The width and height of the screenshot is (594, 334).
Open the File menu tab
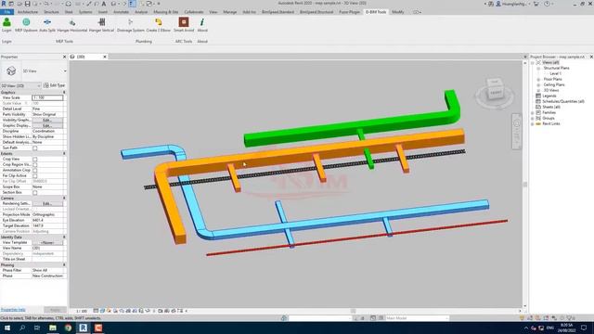tap(6, 12)
